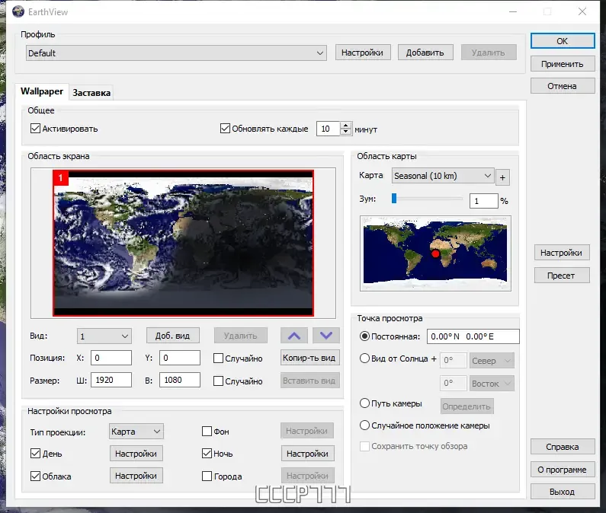
Task: Open the Тип проекции dropdown
Action: click(136, 431)
